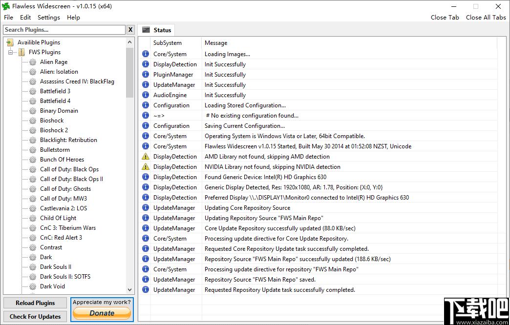The image size is (510, 325).
Task: Click the gear icon beside Contrast
Action: 33,247
